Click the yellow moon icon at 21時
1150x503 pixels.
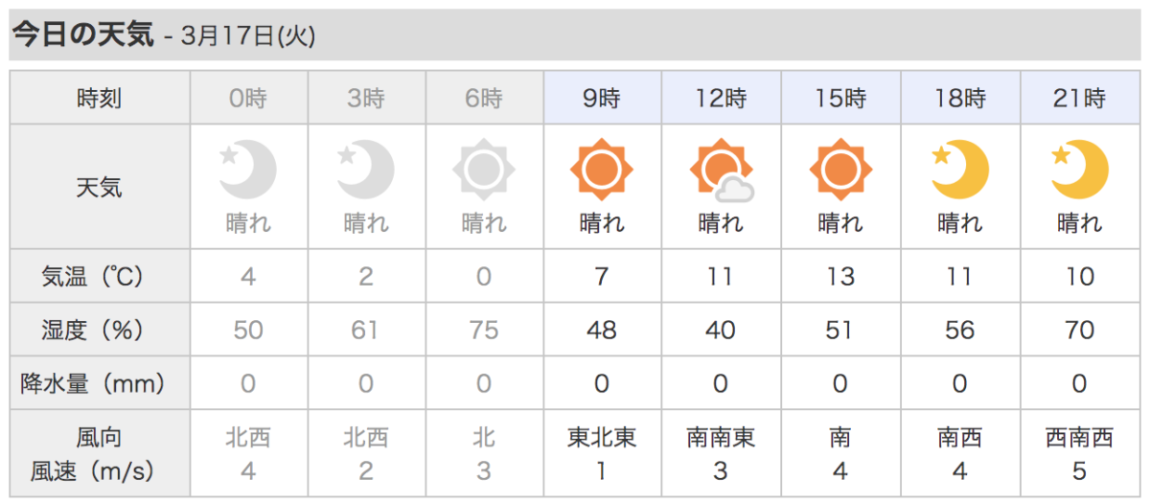[1079, 170]
